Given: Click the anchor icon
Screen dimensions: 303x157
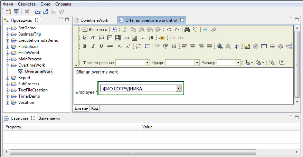Looking at the screenshot, I should pyautogui.click(x=237, y=46).
